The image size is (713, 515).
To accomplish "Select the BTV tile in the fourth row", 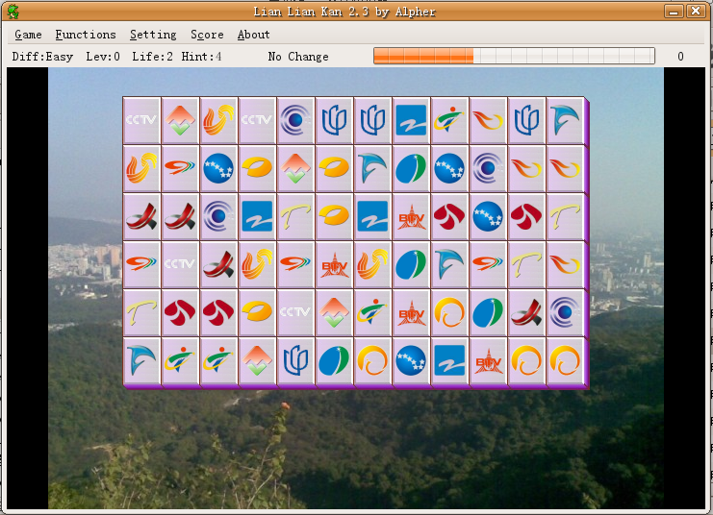I will pyautogui.click(x=334, y=265).
